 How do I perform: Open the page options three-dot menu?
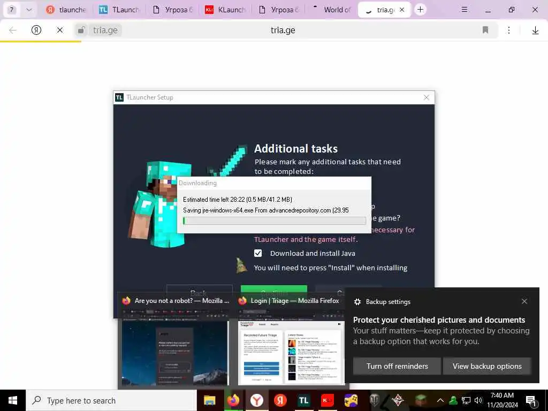pos(509,31)
